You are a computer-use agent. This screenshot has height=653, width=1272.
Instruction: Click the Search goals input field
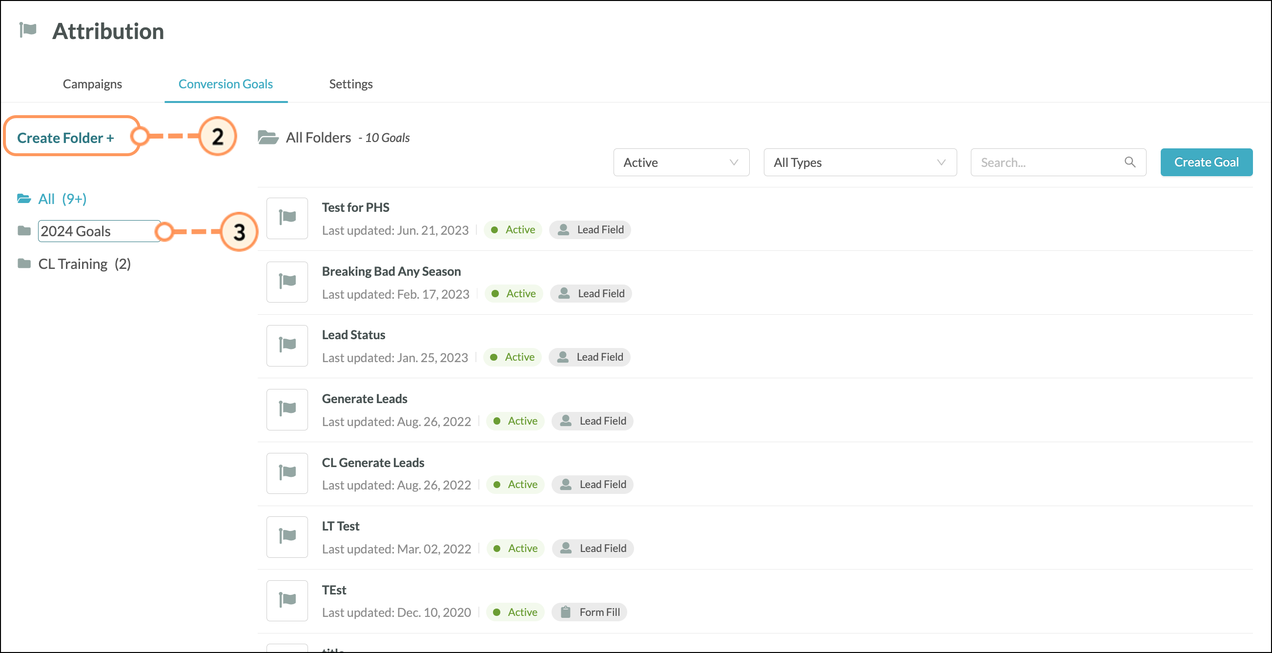click(1058, 163)
